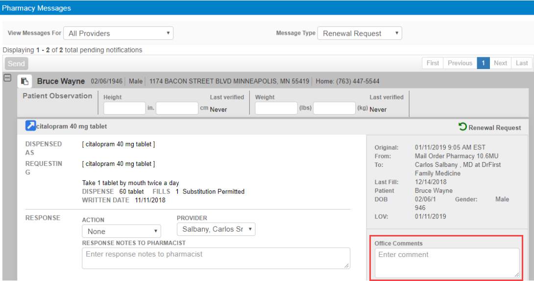The width and height of the screenshot is (534, 281).
Task: Click the Pharmacy Messages title bar text
Action: point(36,8)
